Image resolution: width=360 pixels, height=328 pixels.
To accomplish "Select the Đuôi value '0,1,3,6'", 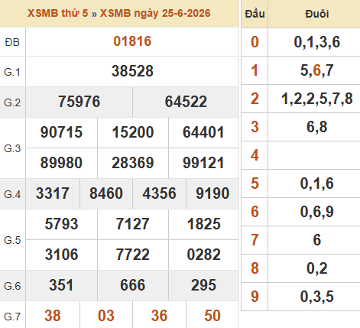I will 317,42.
